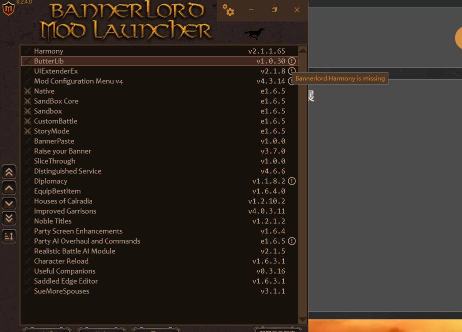Select the Houses of Calradia row
This screenshot has height=332, width=462.
[x=159, y=201]
